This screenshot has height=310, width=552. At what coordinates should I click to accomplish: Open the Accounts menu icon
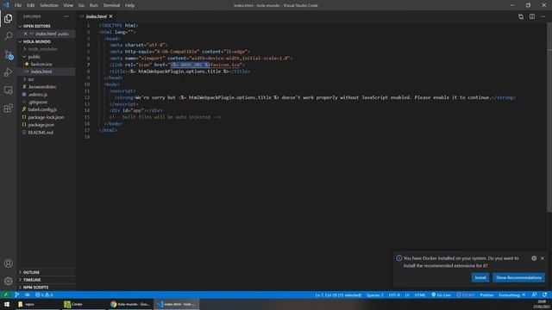click(x=8, y=263)
